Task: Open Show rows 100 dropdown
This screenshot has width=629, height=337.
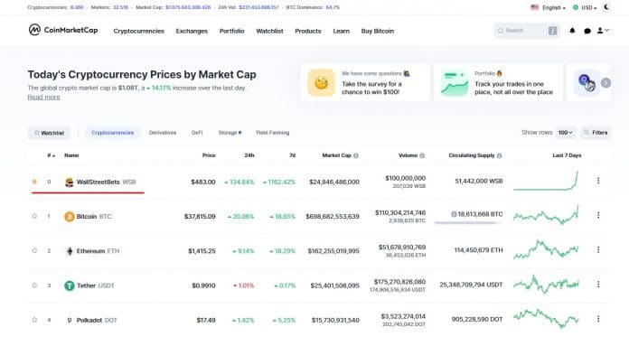Action: pyautogui.click(x=566, y=133)
